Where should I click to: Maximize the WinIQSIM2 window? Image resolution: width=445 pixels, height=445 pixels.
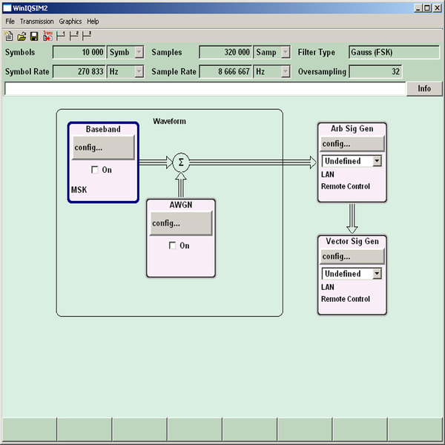click(x=427, y=8)
